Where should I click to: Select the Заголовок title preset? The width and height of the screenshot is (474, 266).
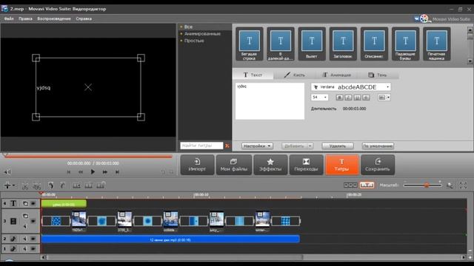coord(343,44)
